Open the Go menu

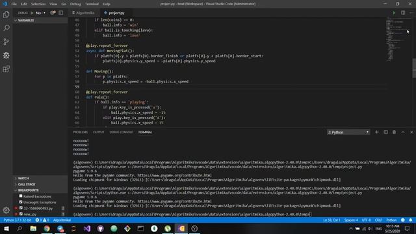(x=64, y=4)
